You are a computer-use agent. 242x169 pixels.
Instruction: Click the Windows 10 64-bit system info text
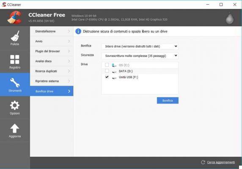(x=84, y=16)
